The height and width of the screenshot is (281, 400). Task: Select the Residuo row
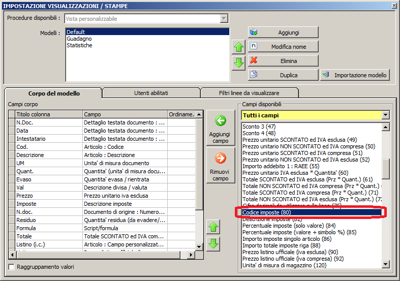102,220
